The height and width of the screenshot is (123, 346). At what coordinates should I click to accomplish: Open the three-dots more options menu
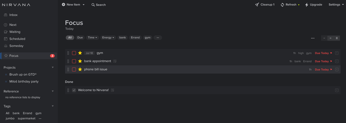point(313,38)
